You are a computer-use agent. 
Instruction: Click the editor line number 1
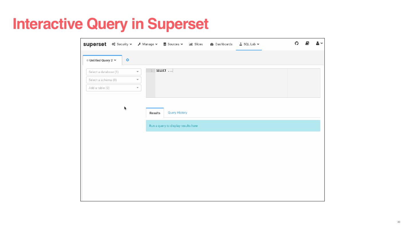(x=152, y=70)
